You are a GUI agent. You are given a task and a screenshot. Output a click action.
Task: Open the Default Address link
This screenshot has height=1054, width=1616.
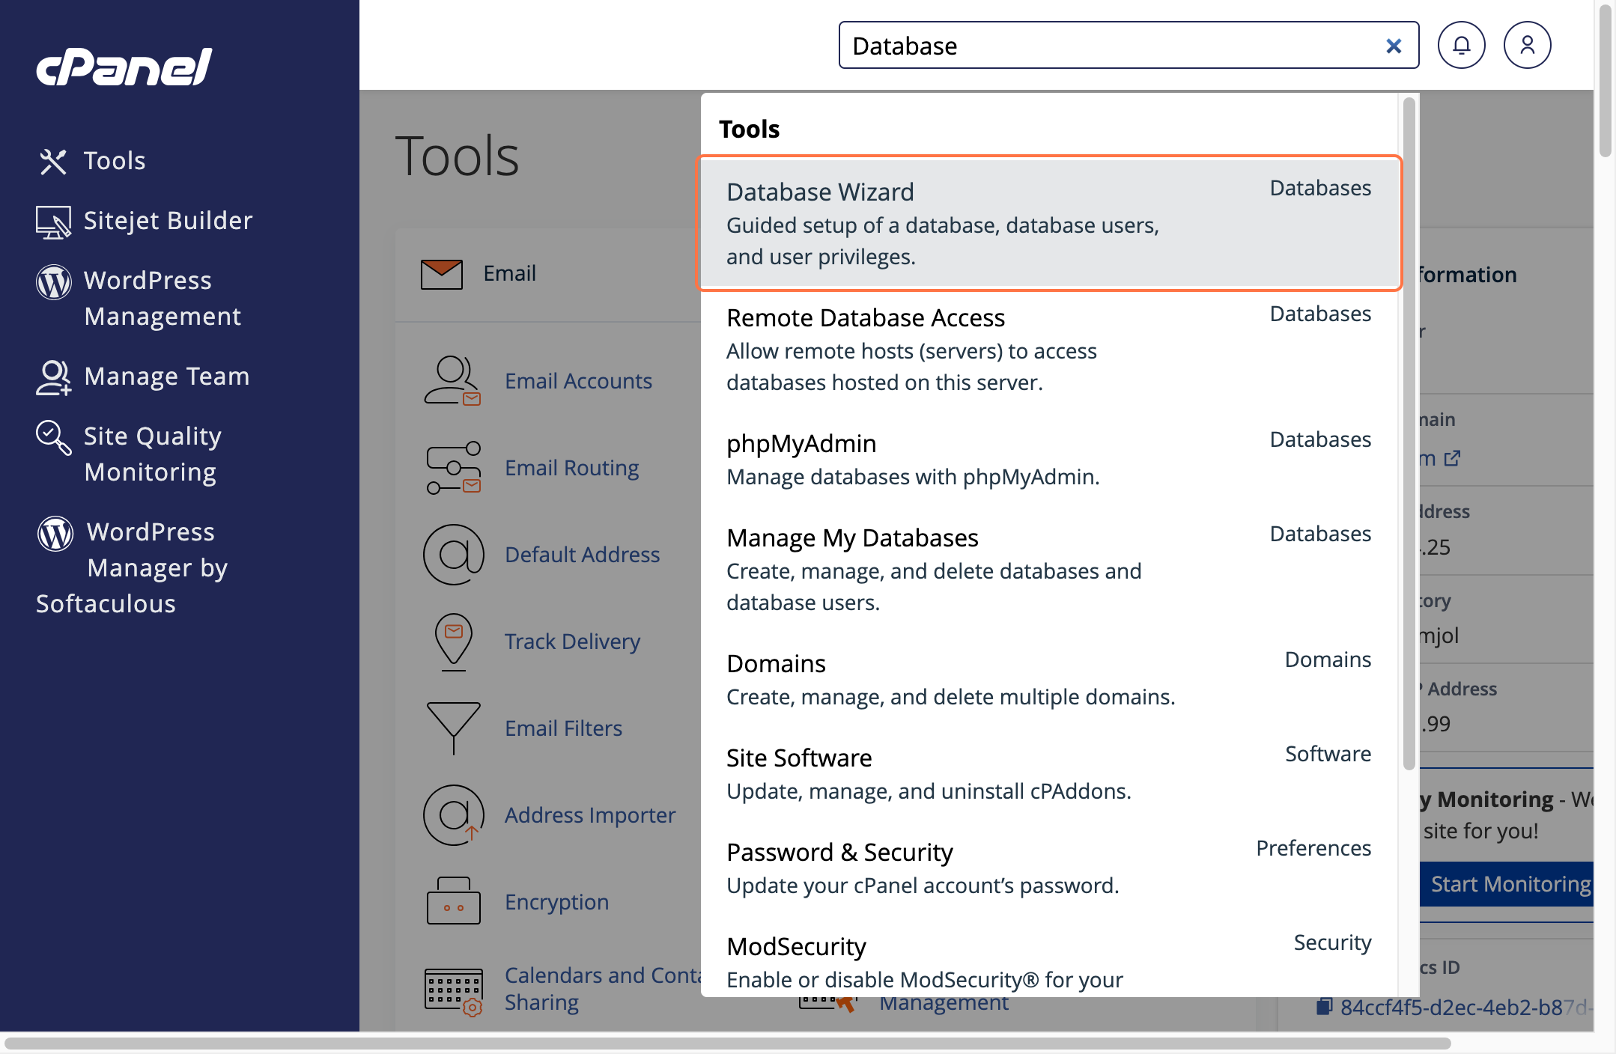[x=582, y=555]
